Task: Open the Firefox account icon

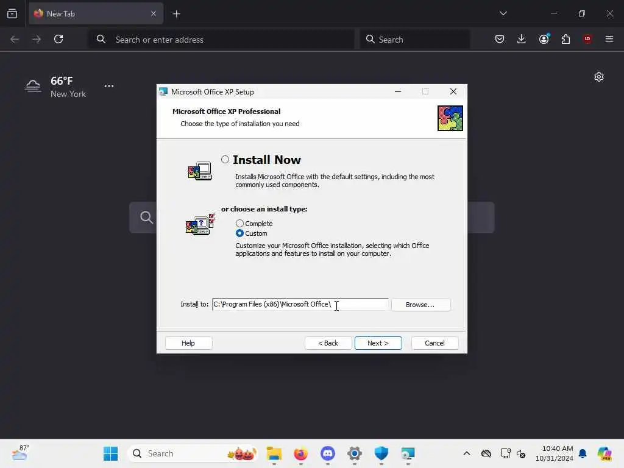Action: pos(544,39)
